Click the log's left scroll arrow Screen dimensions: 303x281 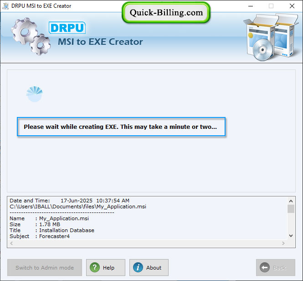point(11,243)
